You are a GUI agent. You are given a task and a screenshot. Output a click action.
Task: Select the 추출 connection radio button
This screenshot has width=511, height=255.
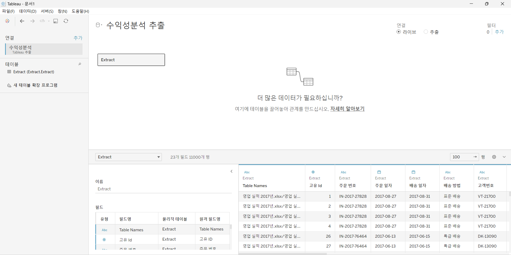pyautogui.click(x=426, y=32)
